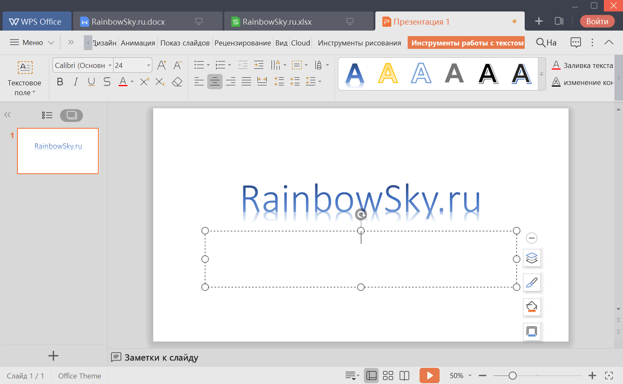This screenshot has width=623, height=384.
Task: Open the shape outline quick-tool beside the text box
Action: pos(532,331)
